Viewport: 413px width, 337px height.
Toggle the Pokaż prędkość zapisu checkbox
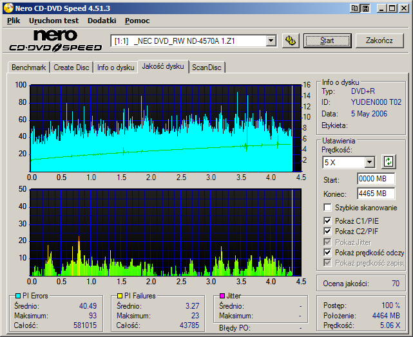327,262
